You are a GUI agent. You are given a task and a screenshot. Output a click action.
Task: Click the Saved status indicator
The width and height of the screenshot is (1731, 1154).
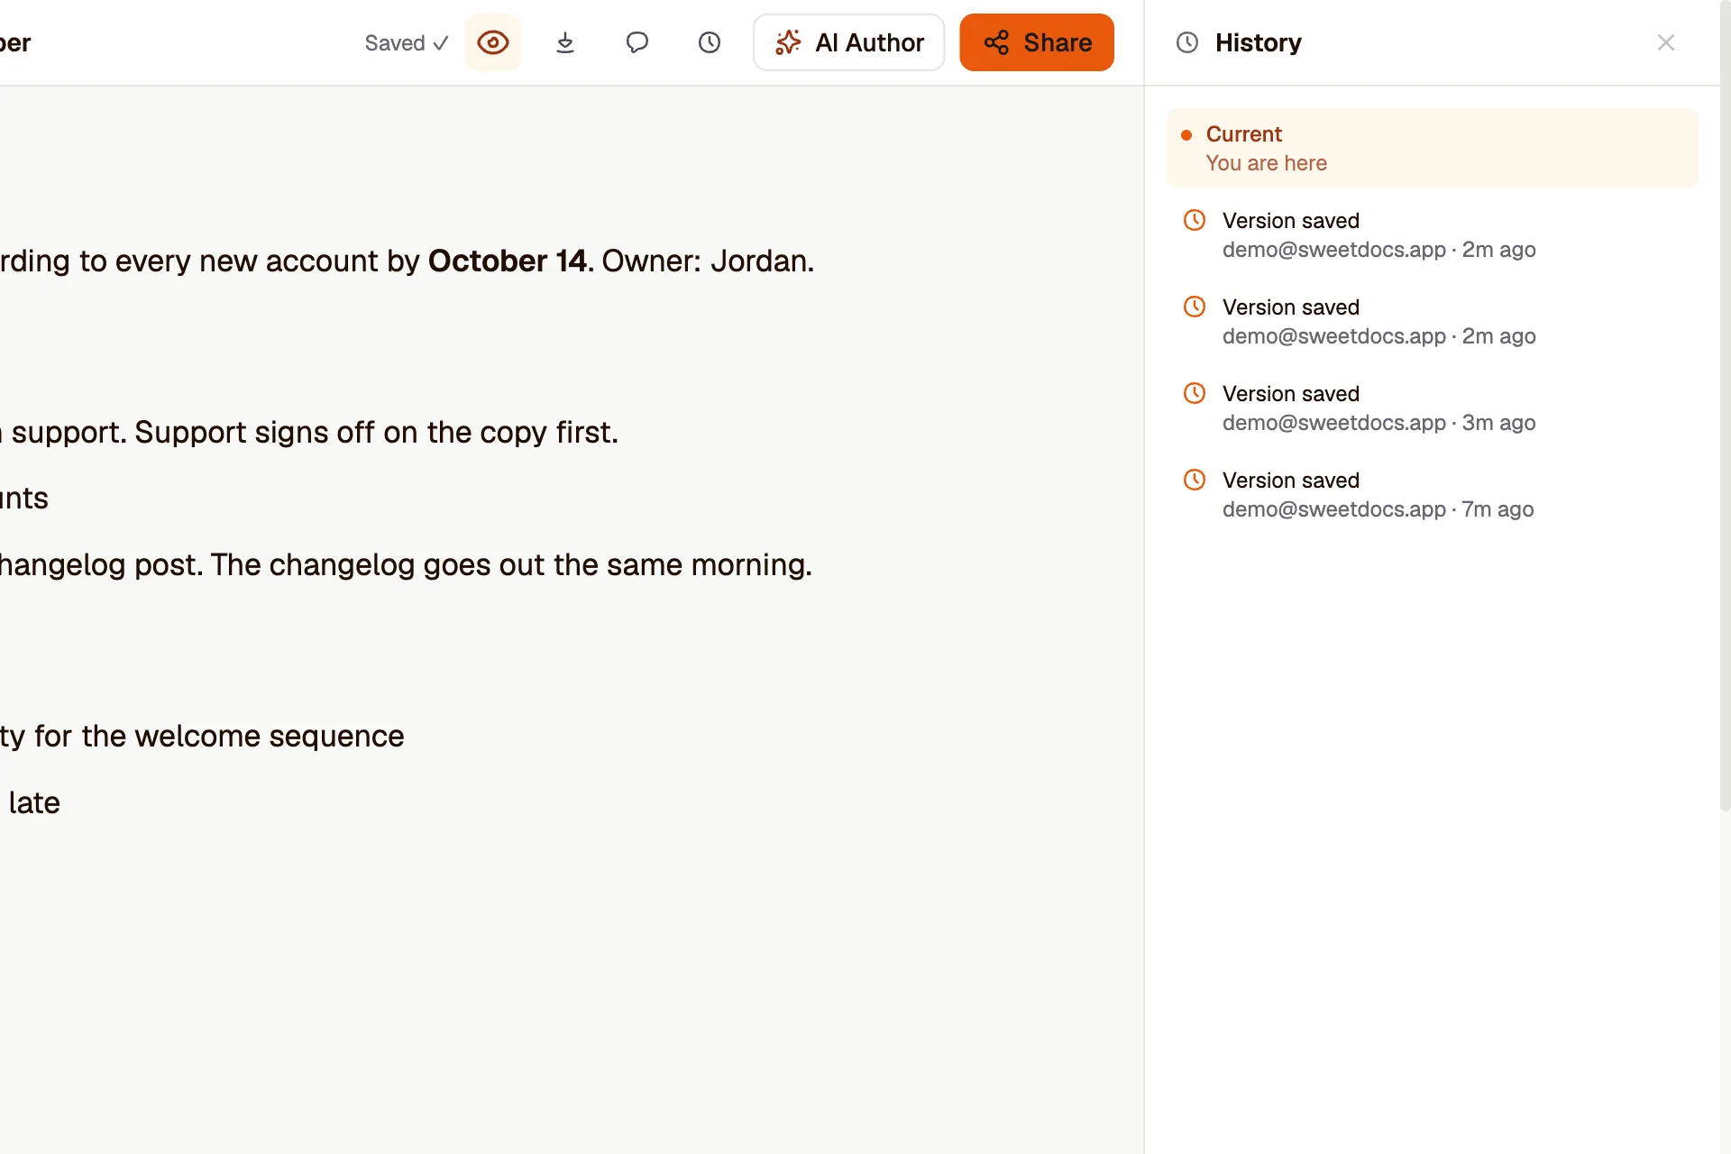(x=407, y=43)
